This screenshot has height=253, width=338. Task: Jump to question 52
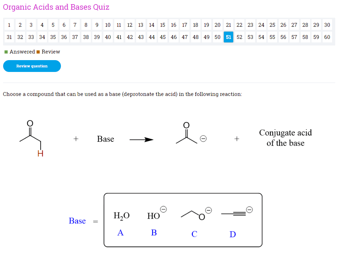pyautogui.click(x=239, y=37)
